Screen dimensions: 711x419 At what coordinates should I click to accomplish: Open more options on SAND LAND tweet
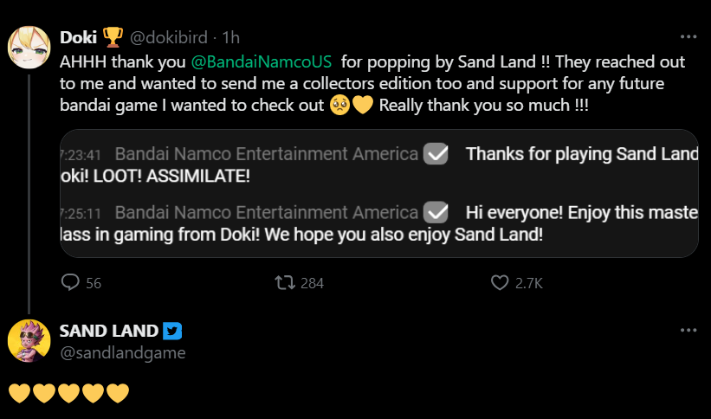point(688,331)
